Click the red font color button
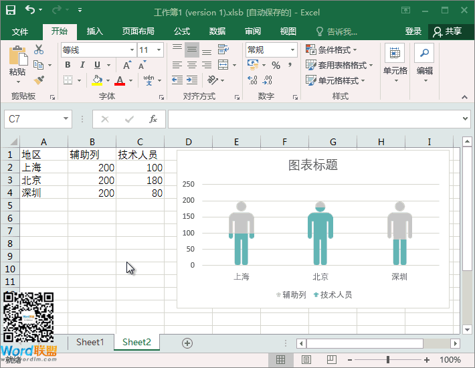Screen dimensions: 475x368 [x=120, y=80]
